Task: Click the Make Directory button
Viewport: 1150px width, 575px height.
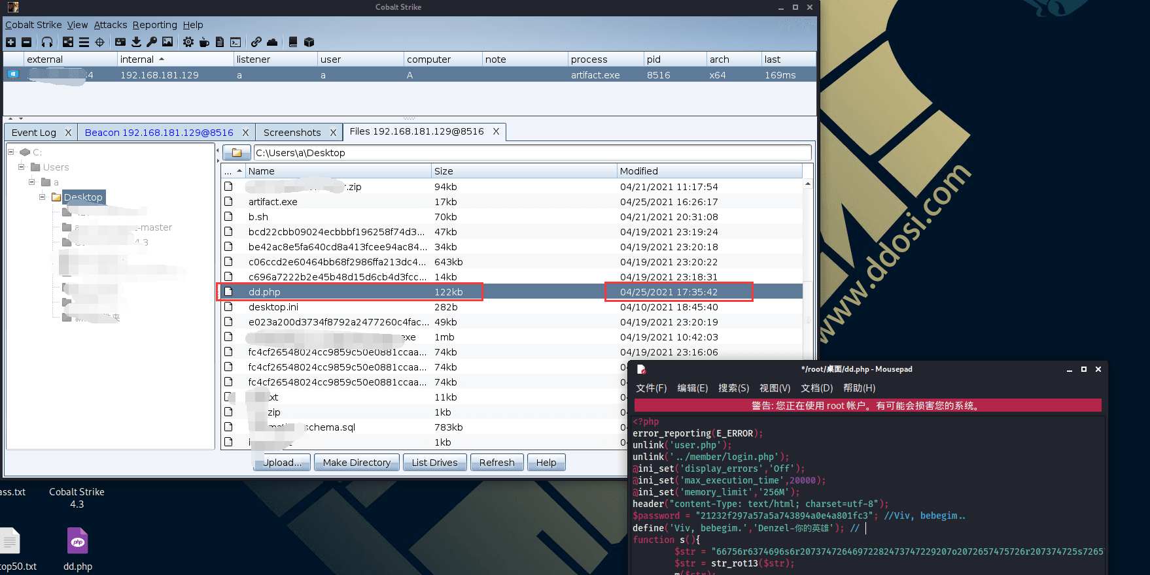Action: click(357, 463)
